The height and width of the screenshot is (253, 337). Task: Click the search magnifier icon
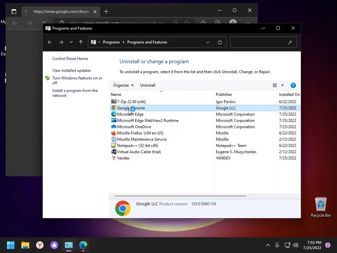(x=290, y=42)
